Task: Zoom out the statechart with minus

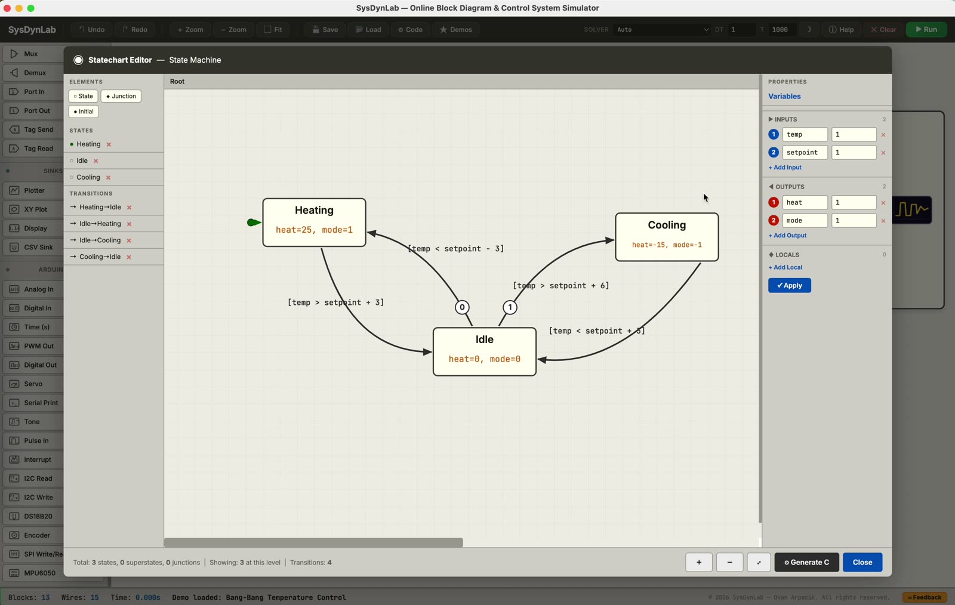Action: click(729, 562)
